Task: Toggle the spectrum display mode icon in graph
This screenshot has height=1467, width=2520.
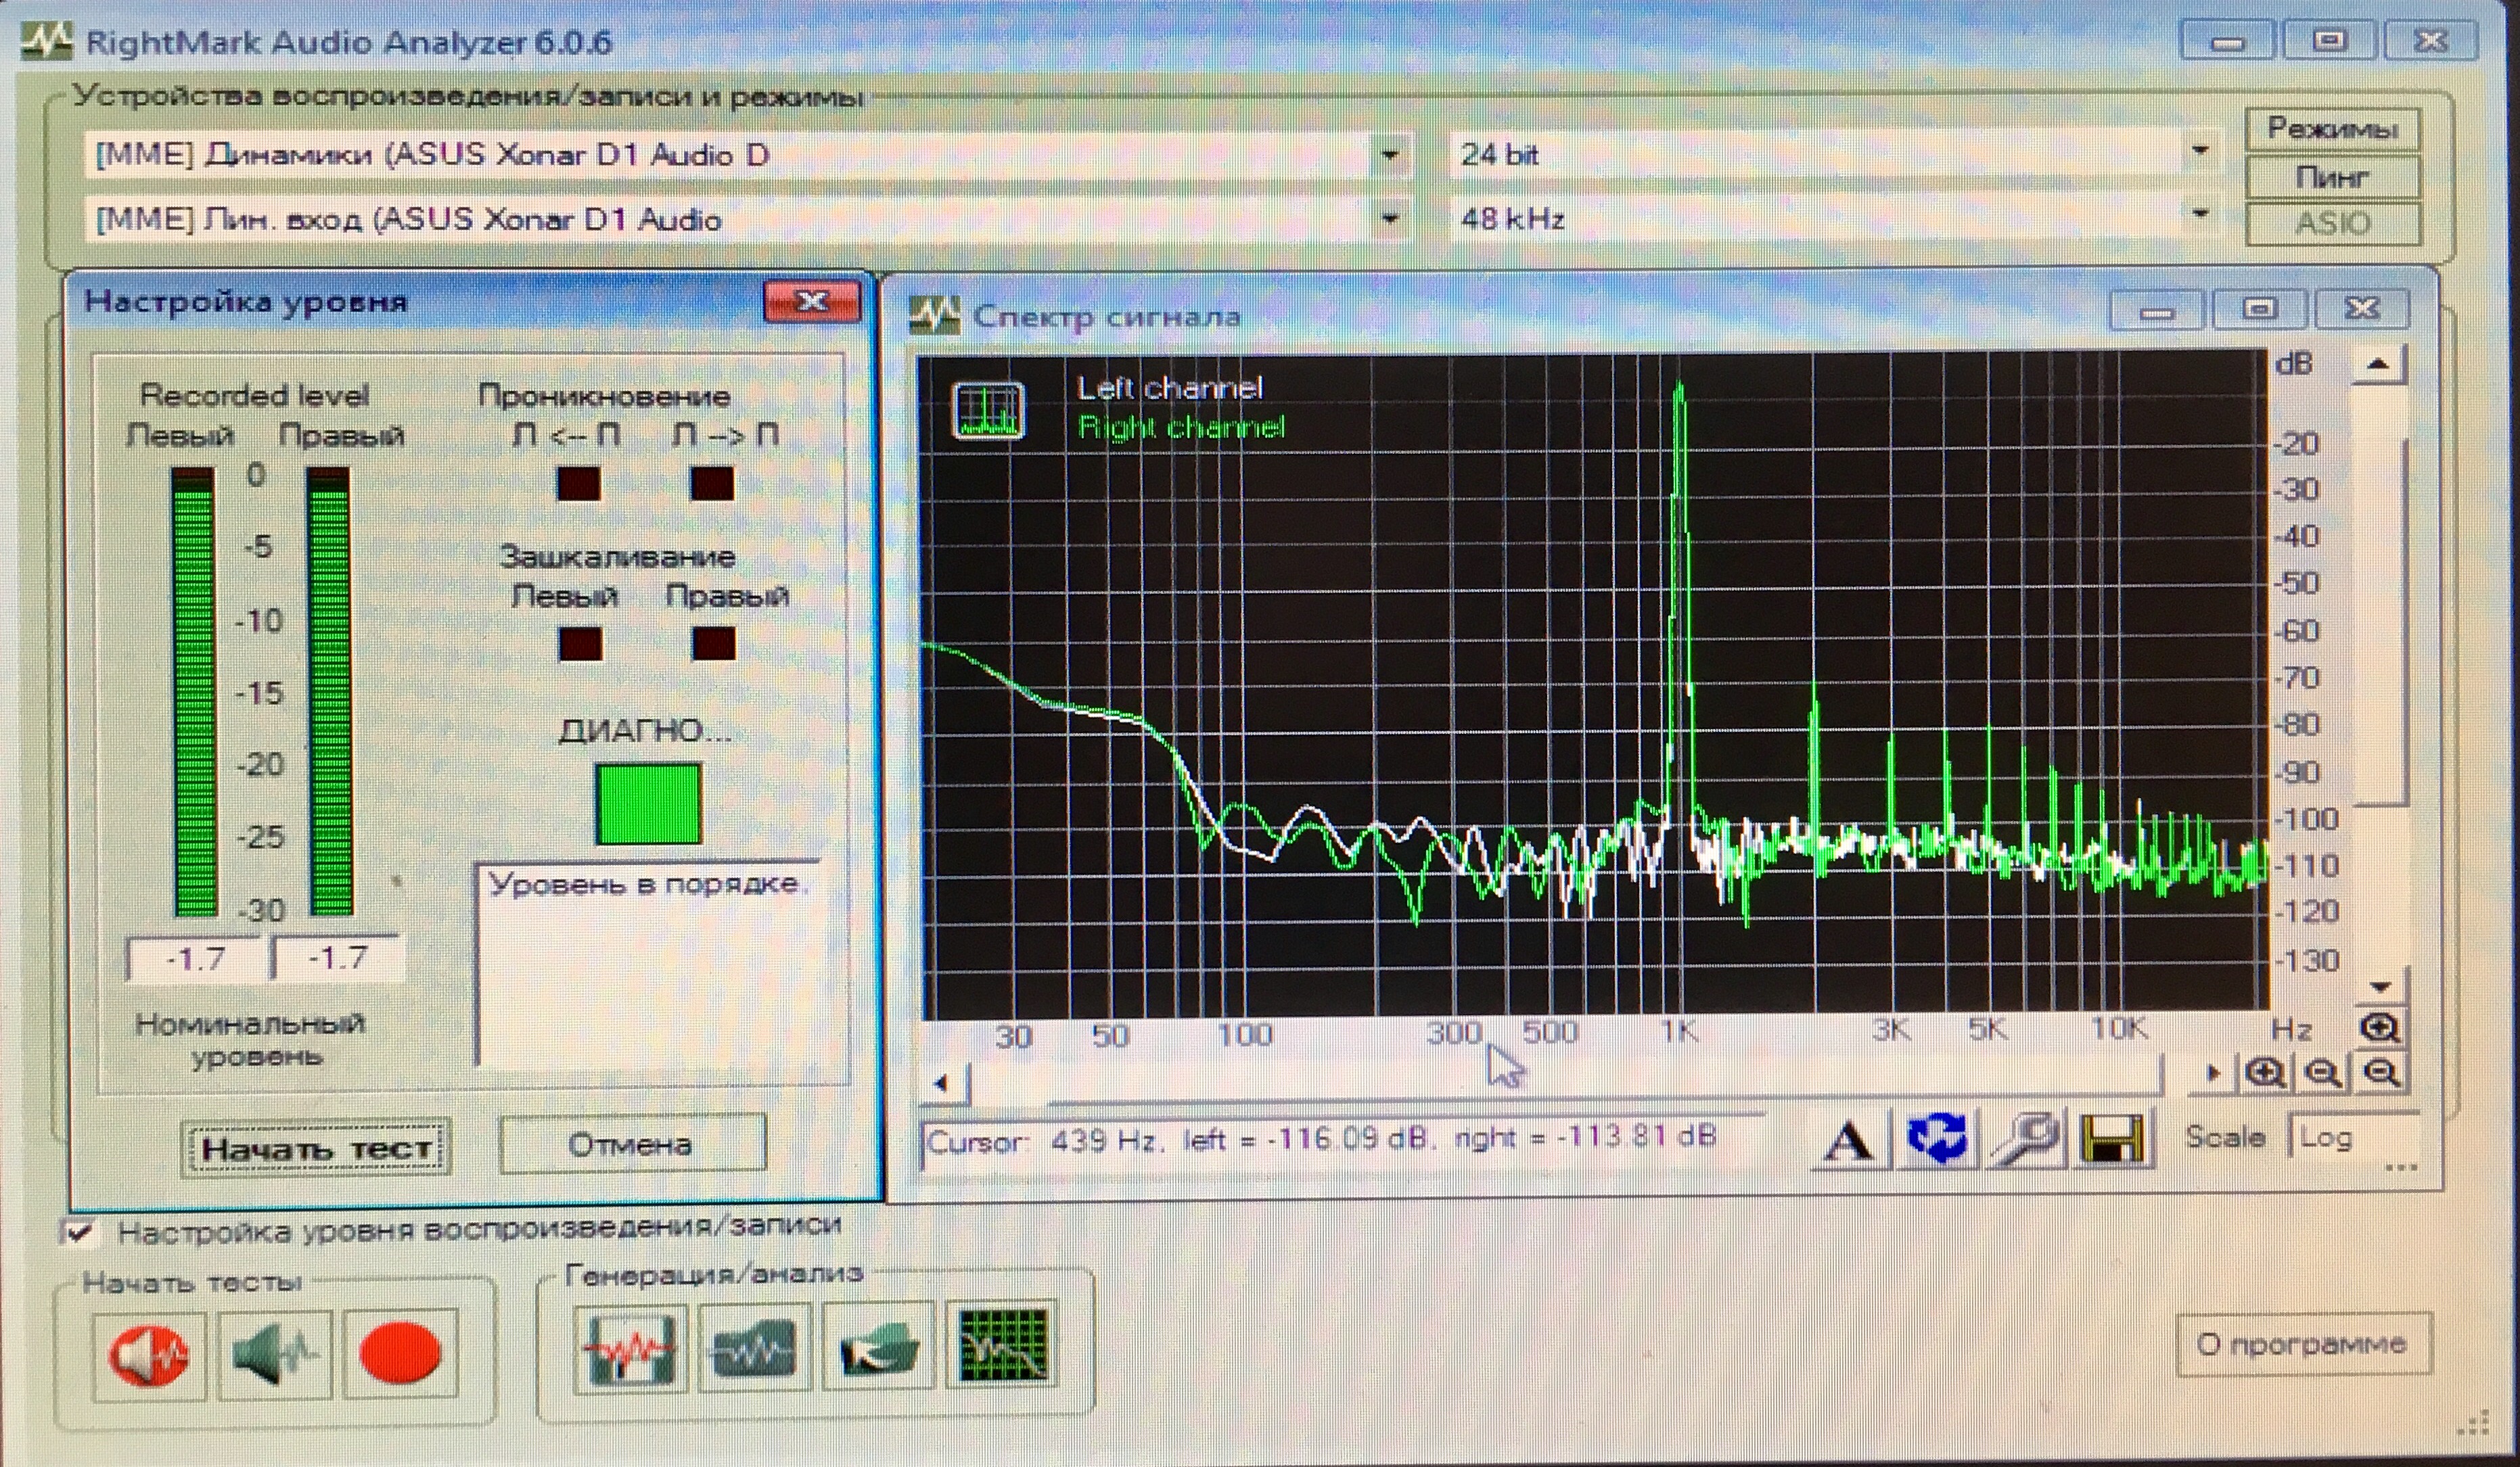Action: pyautogui.click(x=987, y=410)
